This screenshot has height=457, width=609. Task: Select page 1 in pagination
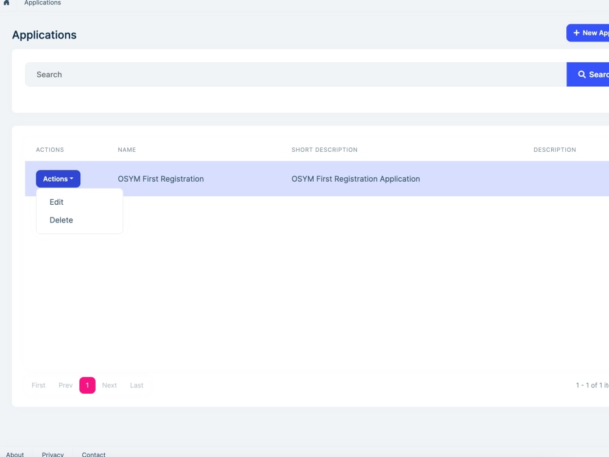coord(87,385)
